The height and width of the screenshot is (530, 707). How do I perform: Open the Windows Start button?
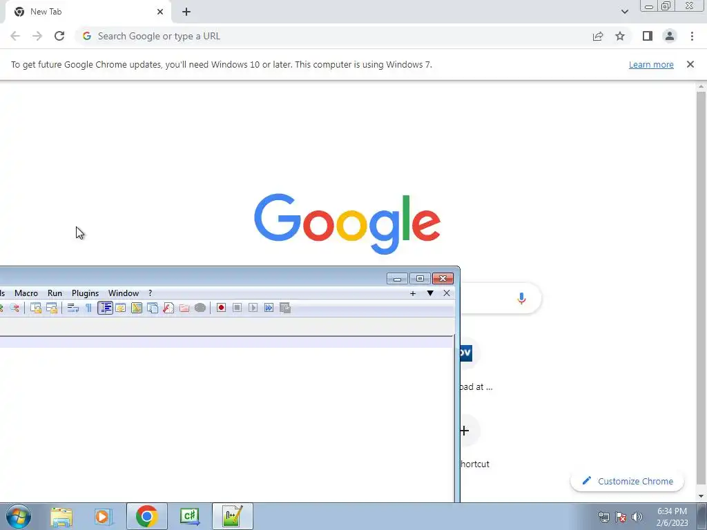click(x=19, y=516)
